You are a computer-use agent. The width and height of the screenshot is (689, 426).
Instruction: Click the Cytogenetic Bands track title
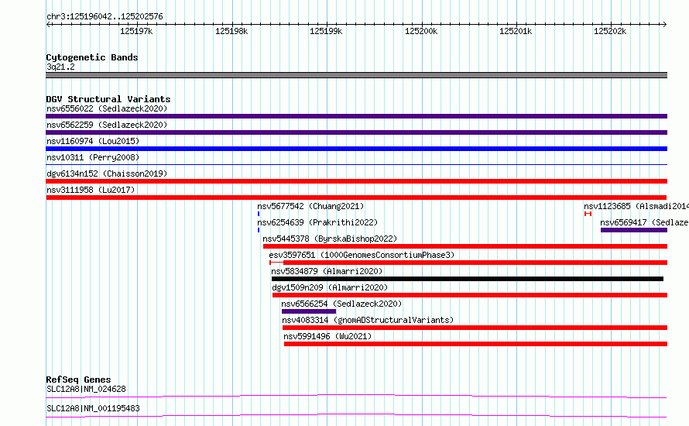[92, 57]
